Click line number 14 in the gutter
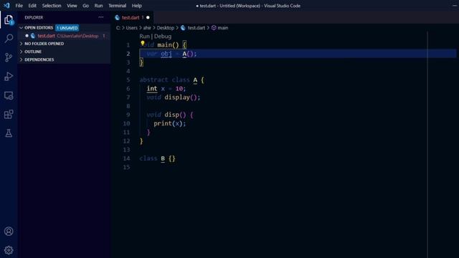This screenshot has height=258, width=459. (126, 158)
